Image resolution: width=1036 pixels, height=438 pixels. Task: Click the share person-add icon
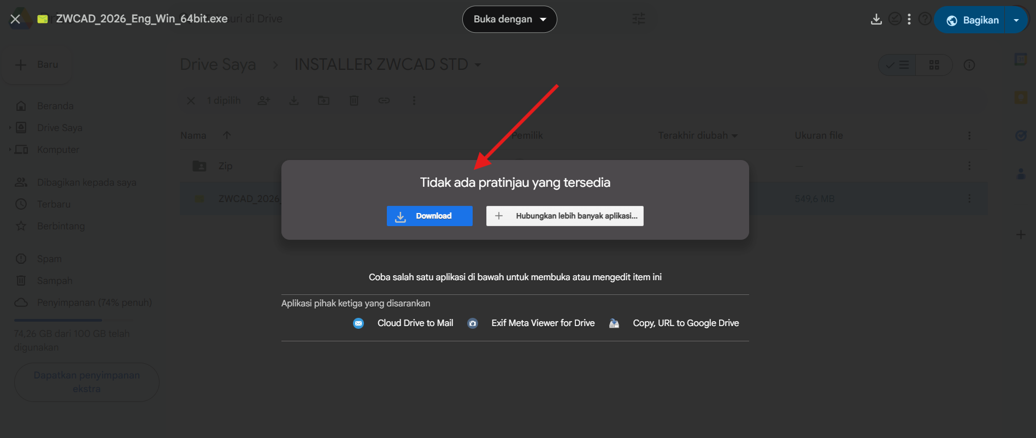(264, 100)
